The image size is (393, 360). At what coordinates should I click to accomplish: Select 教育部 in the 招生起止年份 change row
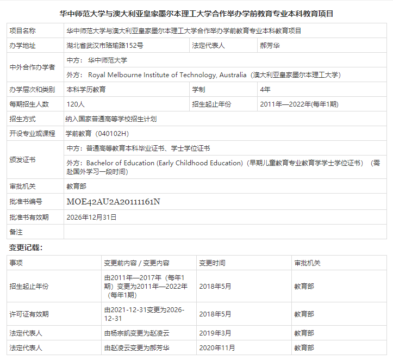[x=304, y=286]
